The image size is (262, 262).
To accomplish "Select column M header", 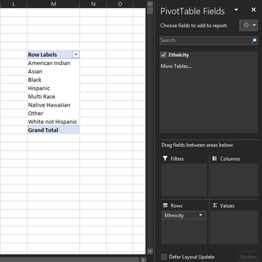I will [x=53, y=4].
